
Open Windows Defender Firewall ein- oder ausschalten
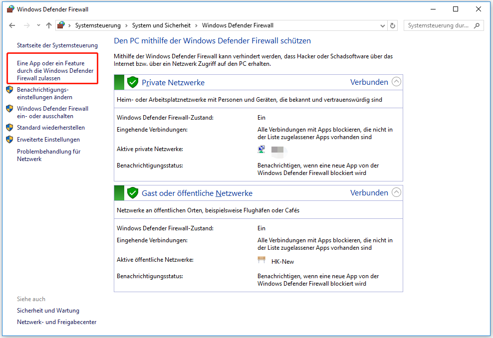[x=52, y=112]
